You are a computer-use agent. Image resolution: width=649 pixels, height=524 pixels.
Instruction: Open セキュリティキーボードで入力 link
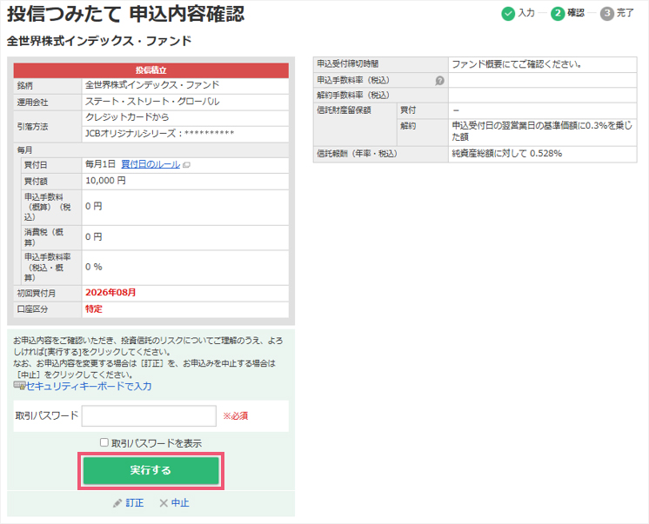pyautogui.click(x=89, y=387)
